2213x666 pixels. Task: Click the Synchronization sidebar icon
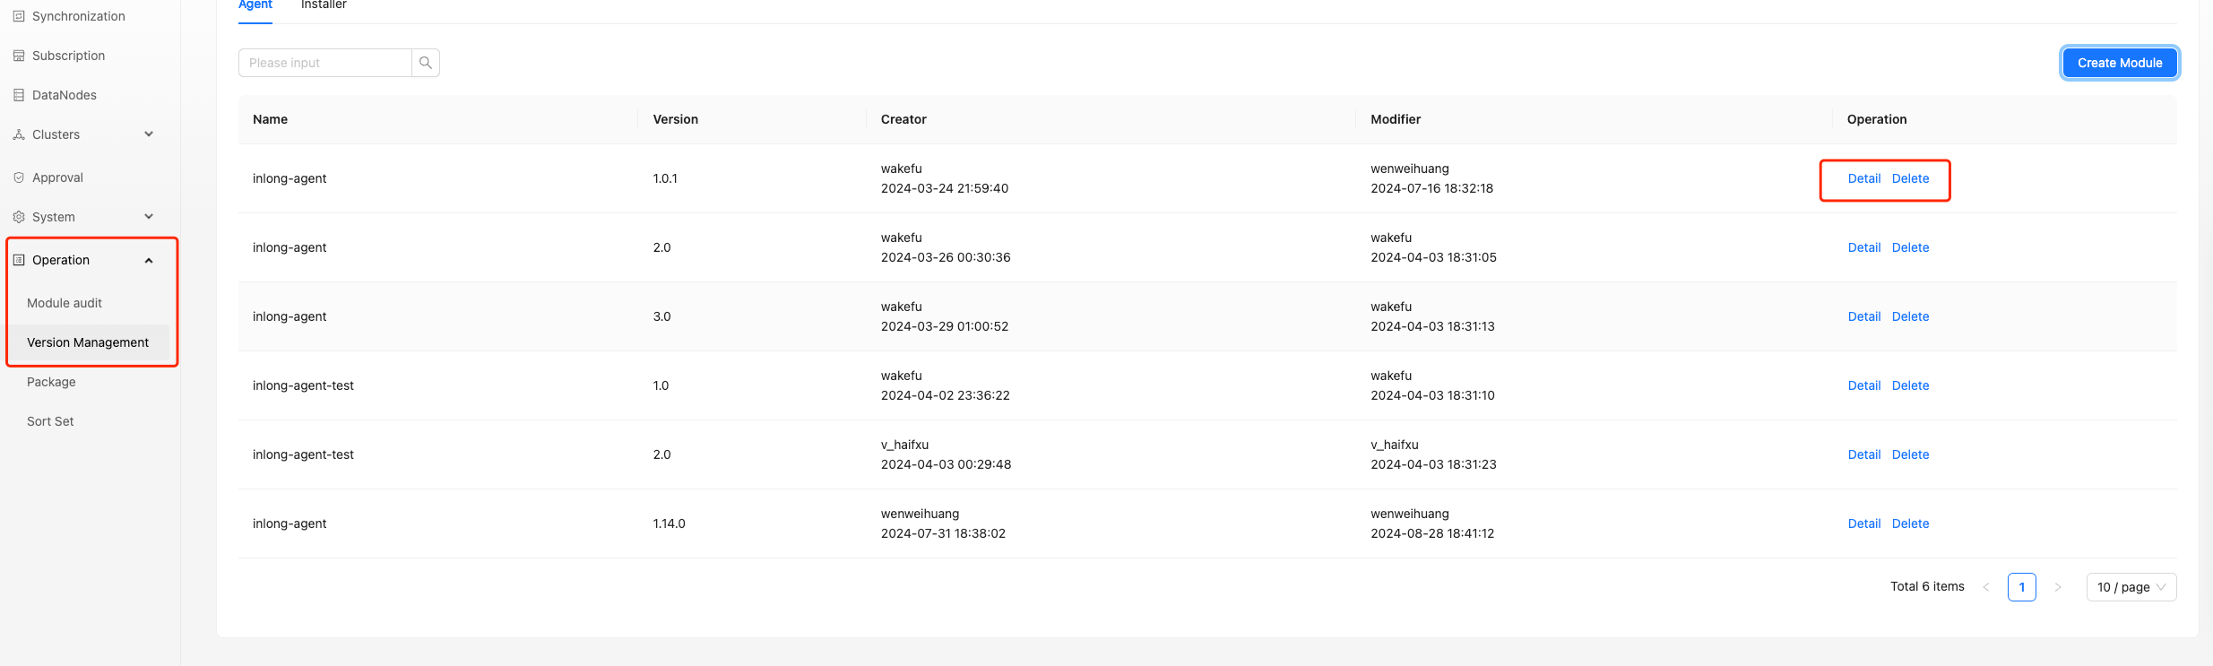[x=19, y=16]
